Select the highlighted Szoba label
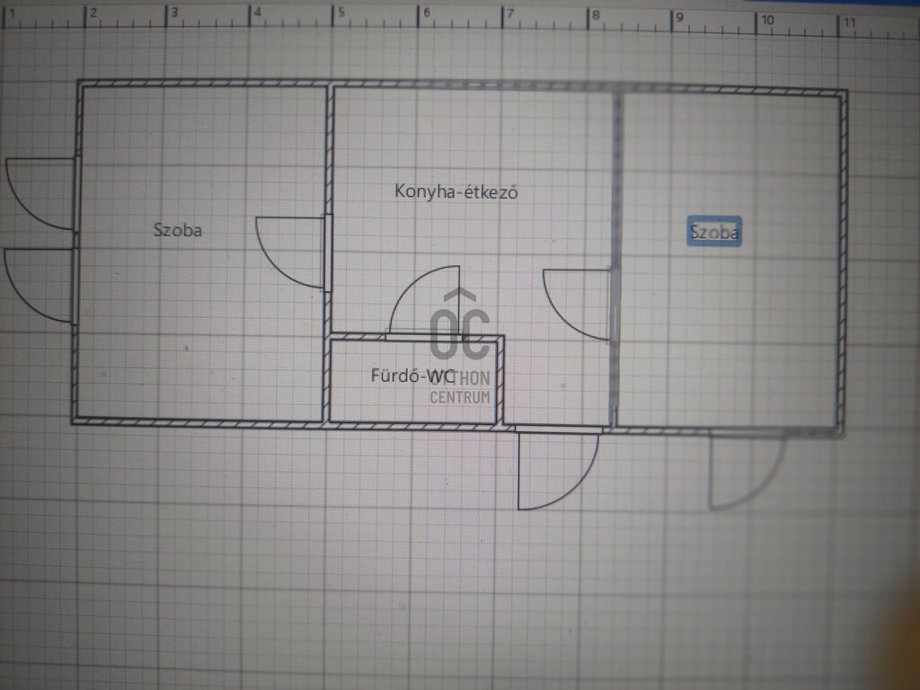The height and width of the screenshot is (690, 920). pos(714,232)
